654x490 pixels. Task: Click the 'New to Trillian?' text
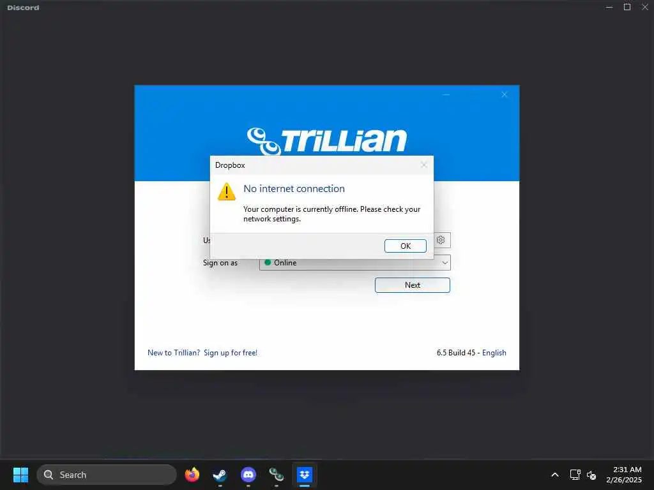pos(174,352)
